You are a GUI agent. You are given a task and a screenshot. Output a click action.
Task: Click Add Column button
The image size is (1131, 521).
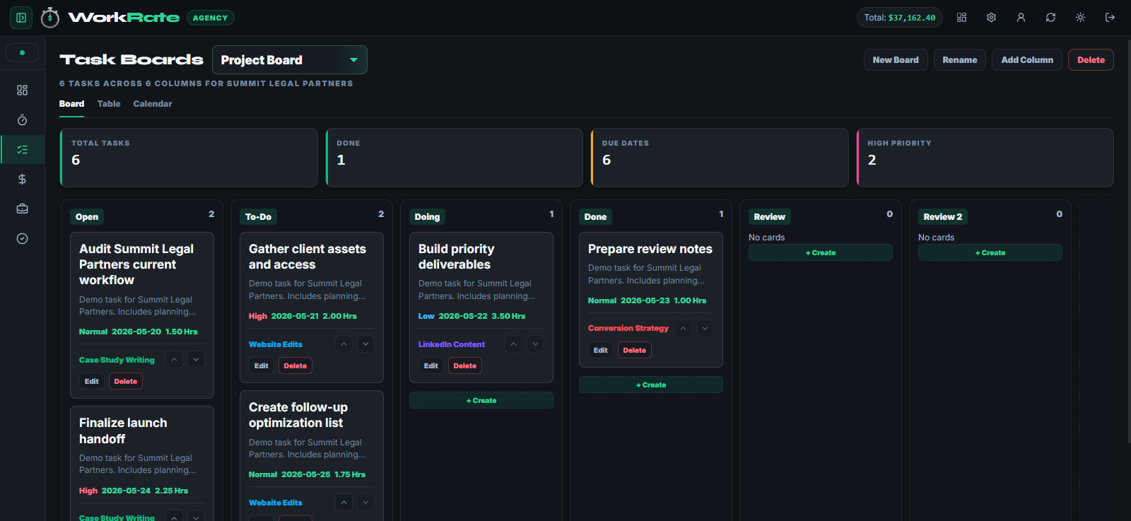pos(1027,60)
